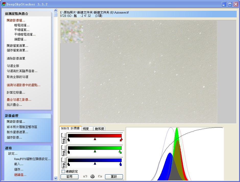
Task: Click the 套用 apply button
Action: click(70, 177)
